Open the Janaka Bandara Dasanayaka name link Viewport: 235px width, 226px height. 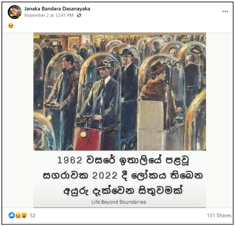57,9
